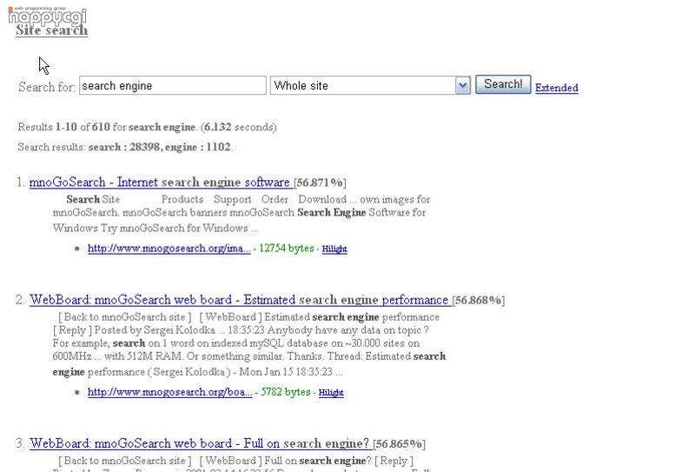This screenshot has width=695, height=472.
Task: Focus the Search for input field
Action: (x=173, y=85)
